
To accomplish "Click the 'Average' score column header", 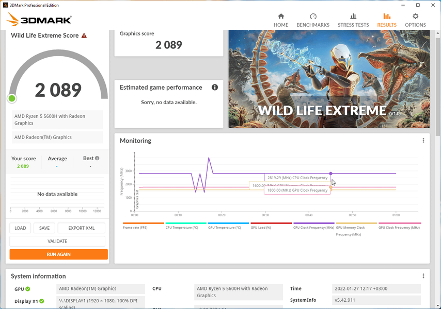I will pyautogui.click(x=57, y=159).
